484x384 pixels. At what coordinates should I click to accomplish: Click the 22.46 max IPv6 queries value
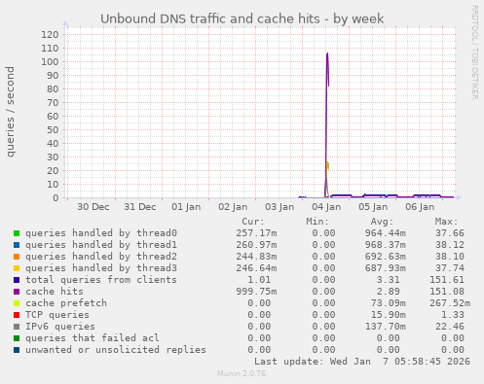tap(450, 327)
